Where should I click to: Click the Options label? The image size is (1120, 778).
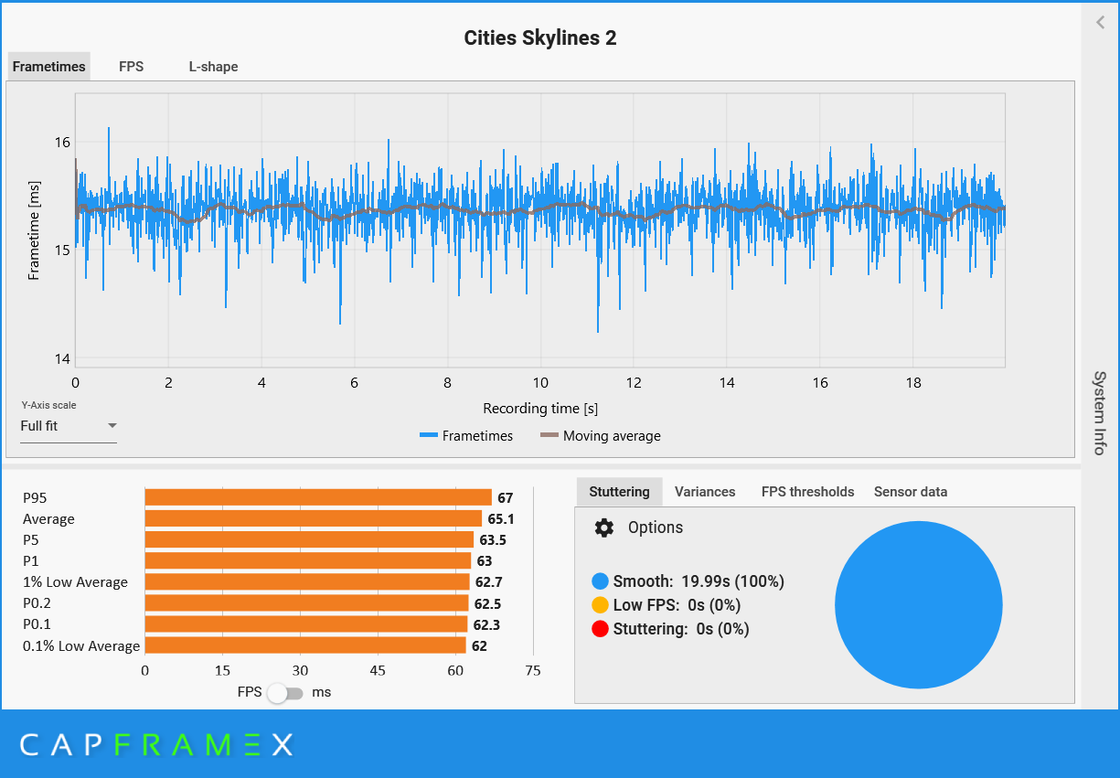pos(656,528)
